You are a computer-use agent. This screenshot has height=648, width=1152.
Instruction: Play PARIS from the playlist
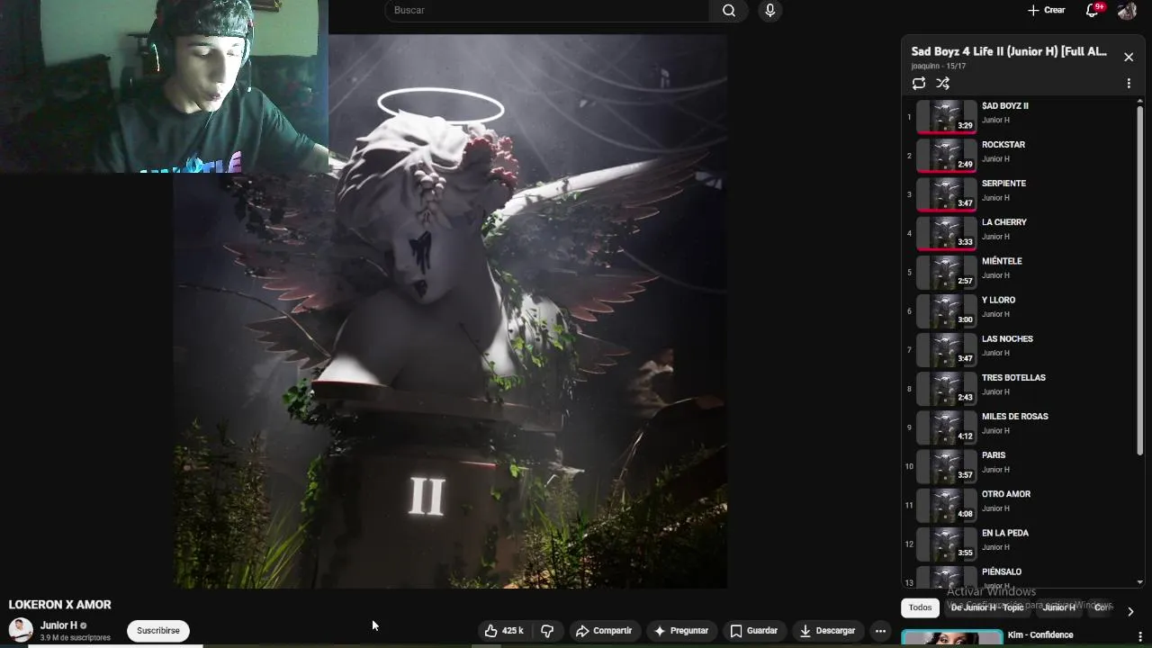click(1019, 464)
